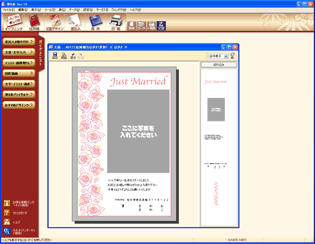
Task: Open the オープニング (Opening) toolbar icon
Action: 14,23
